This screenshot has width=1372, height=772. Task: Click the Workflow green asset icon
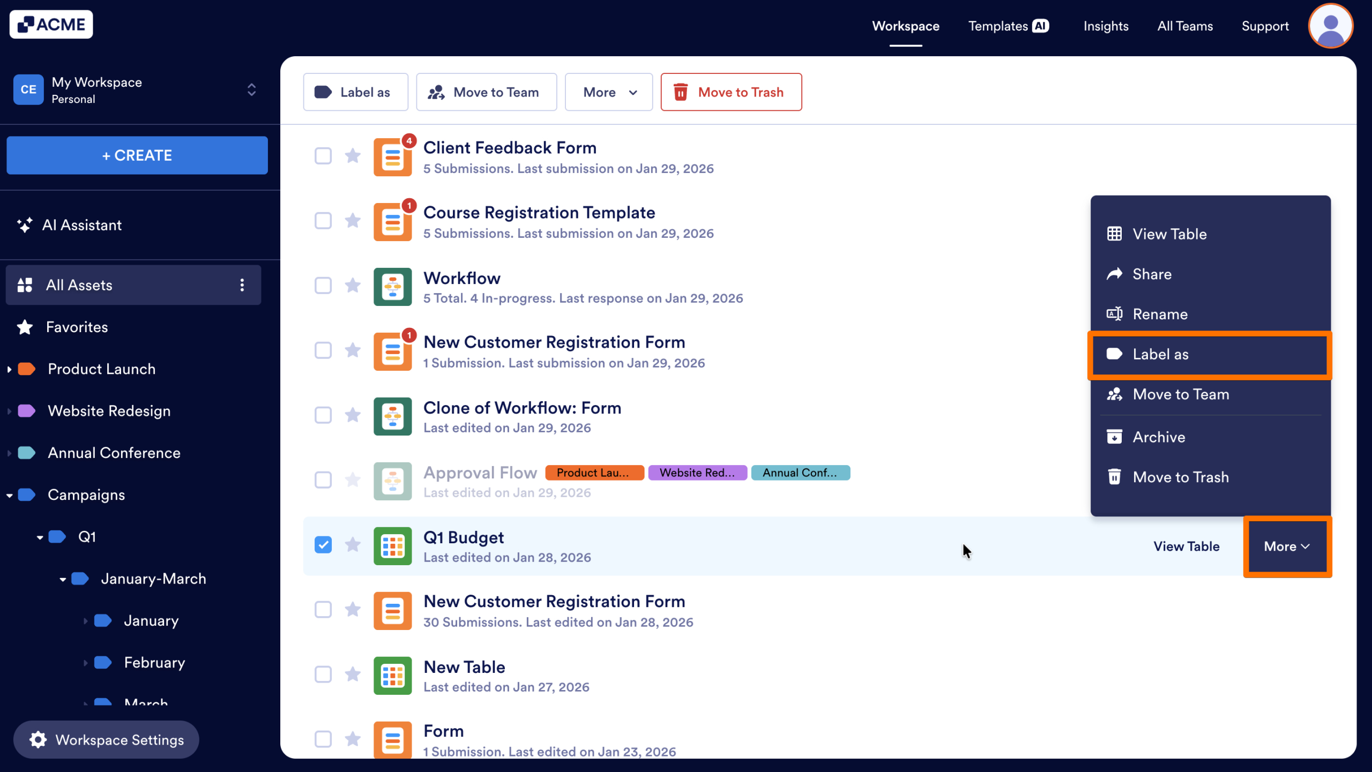[392, 287]
